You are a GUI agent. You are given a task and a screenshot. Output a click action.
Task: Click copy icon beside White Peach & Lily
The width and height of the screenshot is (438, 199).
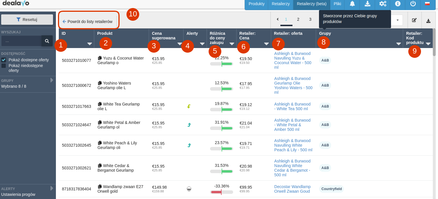click(x=100, y=143)
